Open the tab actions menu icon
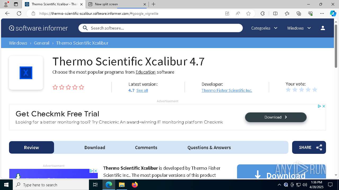Viewport: 339px width, 190px height. pyautogui.click(x=16, y=4)
